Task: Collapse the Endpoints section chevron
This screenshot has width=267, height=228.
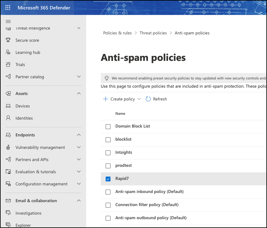Action: [x=79, y=135]
